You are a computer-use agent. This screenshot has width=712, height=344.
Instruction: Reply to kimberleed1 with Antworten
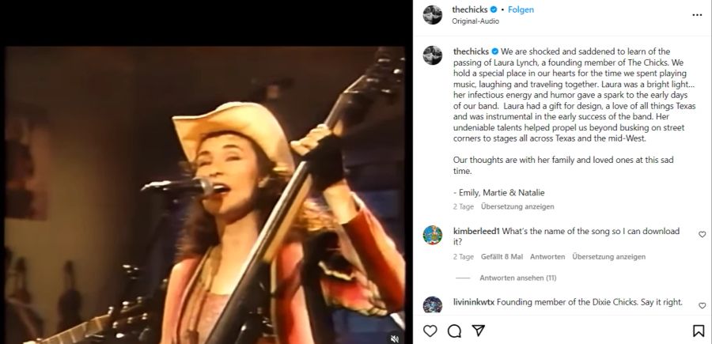tap(547, 257)
